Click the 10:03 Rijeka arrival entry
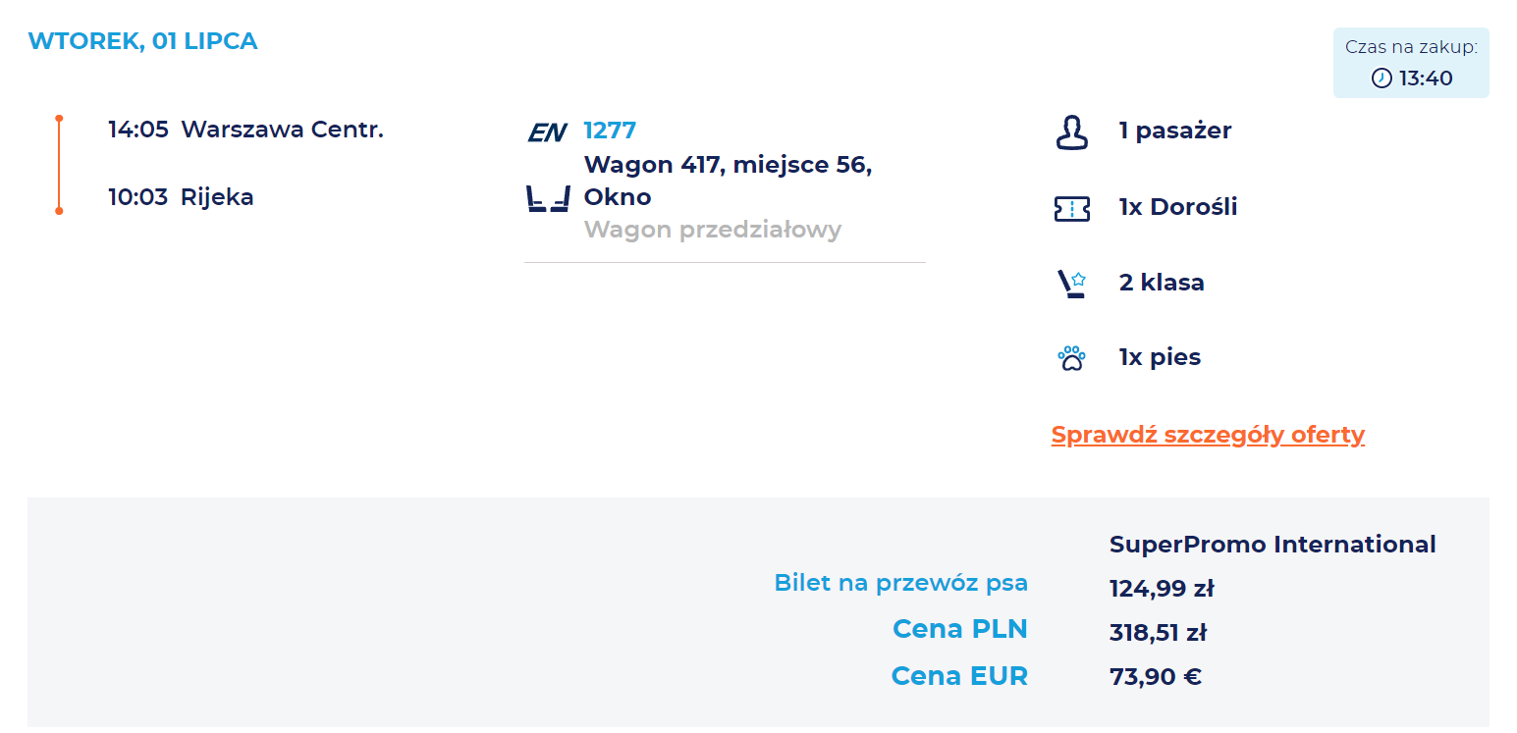Screen dimensions: 1517x733 pyautogui.click(x=181, y=197)
